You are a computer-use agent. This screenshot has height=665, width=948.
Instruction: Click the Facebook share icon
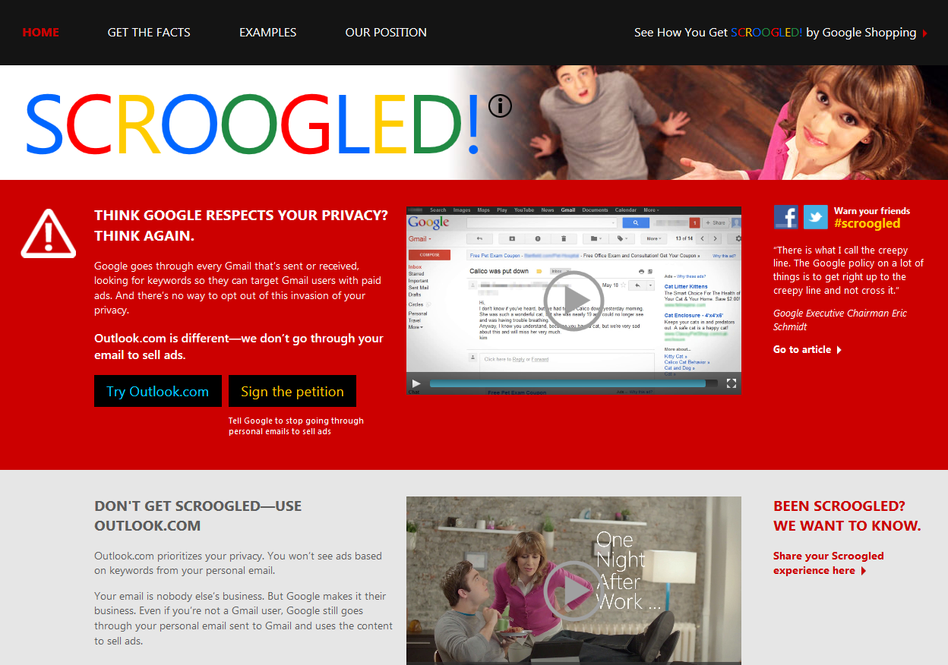click(786, 216)
